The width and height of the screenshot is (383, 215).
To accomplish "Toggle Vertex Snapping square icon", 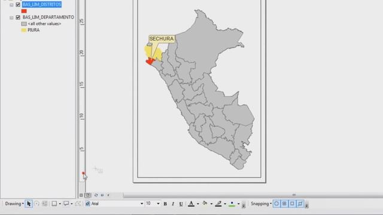I will pos(292,204).
